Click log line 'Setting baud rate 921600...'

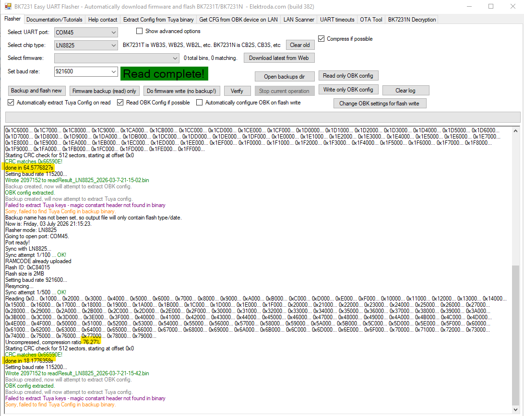[36, 280]
